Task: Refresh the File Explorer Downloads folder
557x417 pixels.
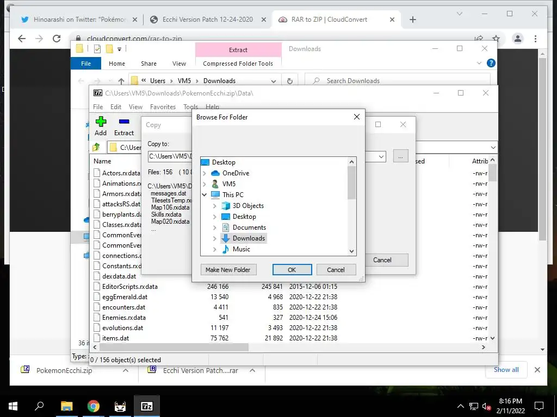Action: point(290,81)
